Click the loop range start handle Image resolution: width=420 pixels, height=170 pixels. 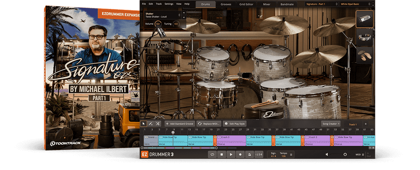(142, 148)
